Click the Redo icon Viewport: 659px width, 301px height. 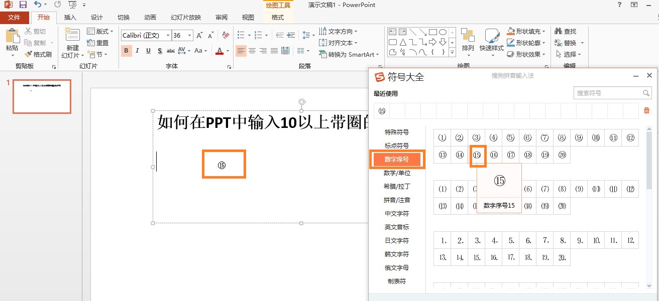click(57, 5)
